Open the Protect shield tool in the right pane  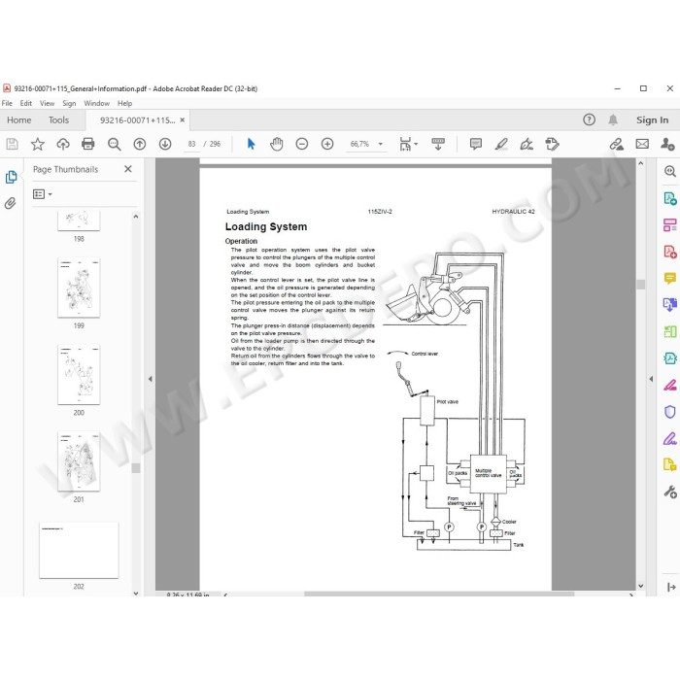(670, 411)
